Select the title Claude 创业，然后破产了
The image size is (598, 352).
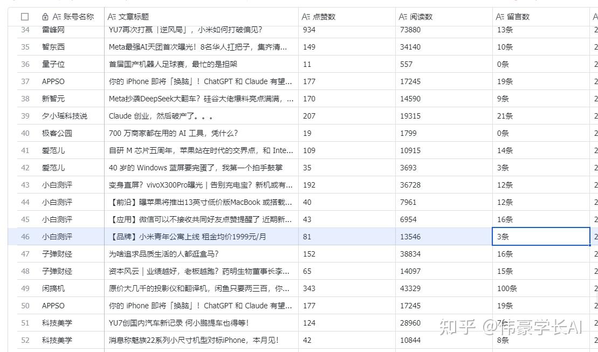click(161, 116)
